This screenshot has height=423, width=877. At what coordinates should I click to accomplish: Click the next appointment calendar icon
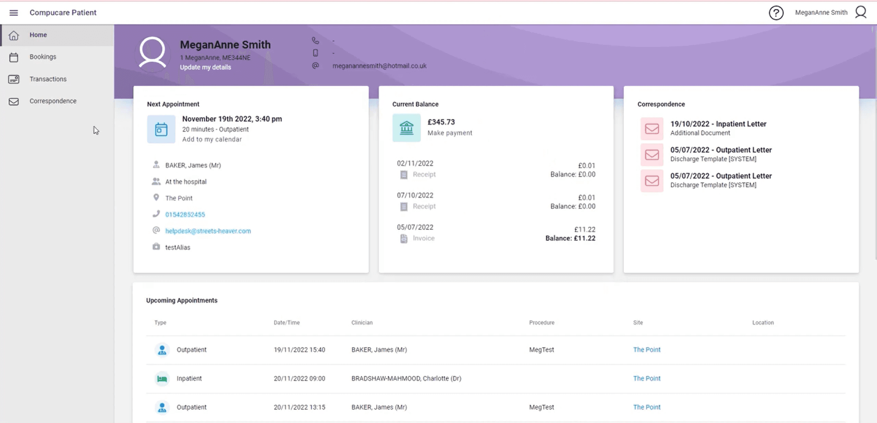pyautogui.click(x=161, y=129)
